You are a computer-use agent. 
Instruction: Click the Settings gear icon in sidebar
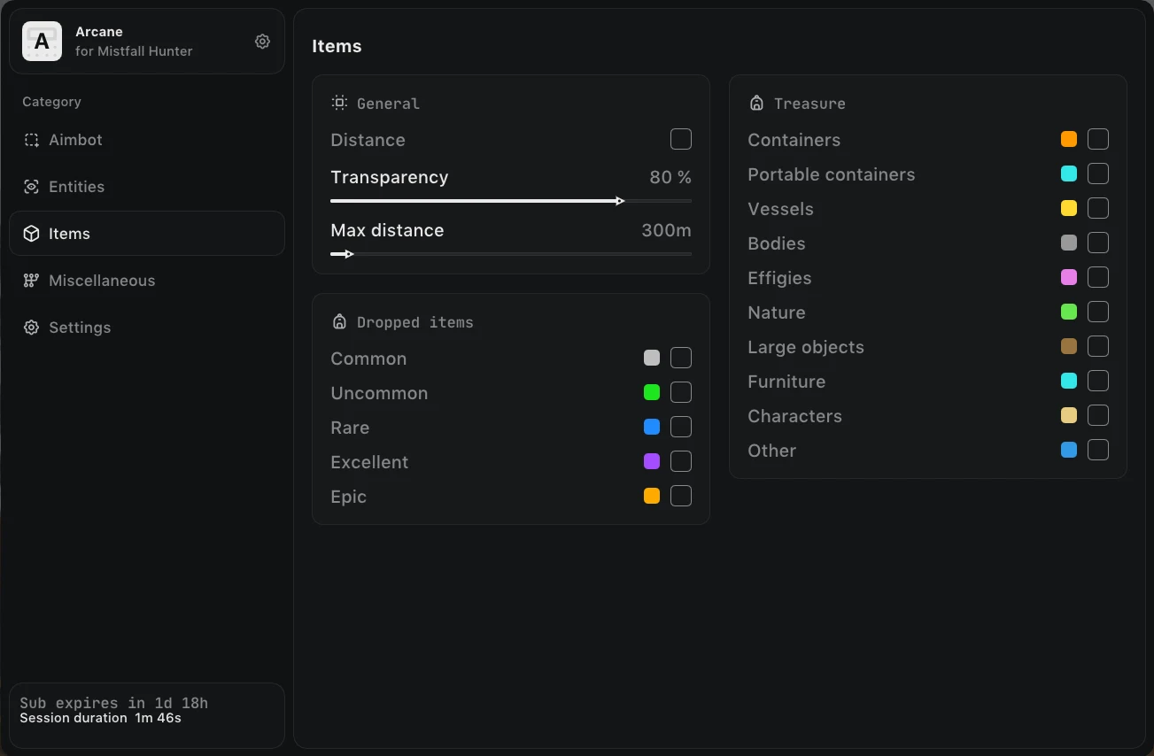tap(32, 328)
